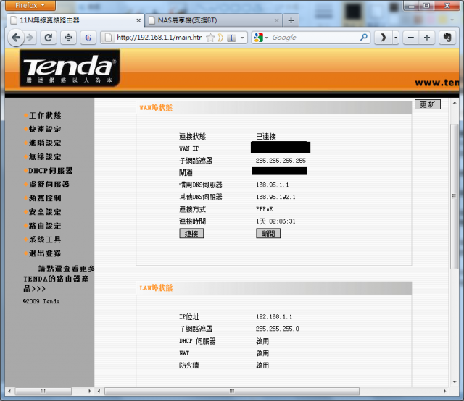Close the 11N無線寬頻路由器 tab
Viewport: 464px width, 401px height.
138,20
